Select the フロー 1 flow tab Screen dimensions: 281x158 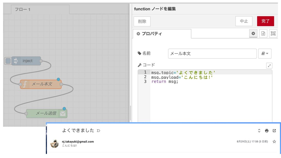[x=40, y=10]
